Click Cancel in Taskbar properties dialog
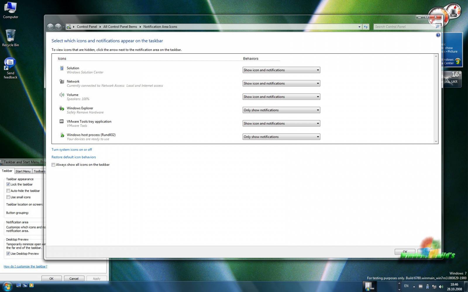Screen dimensions: 468x292 (x=74, y=279)
